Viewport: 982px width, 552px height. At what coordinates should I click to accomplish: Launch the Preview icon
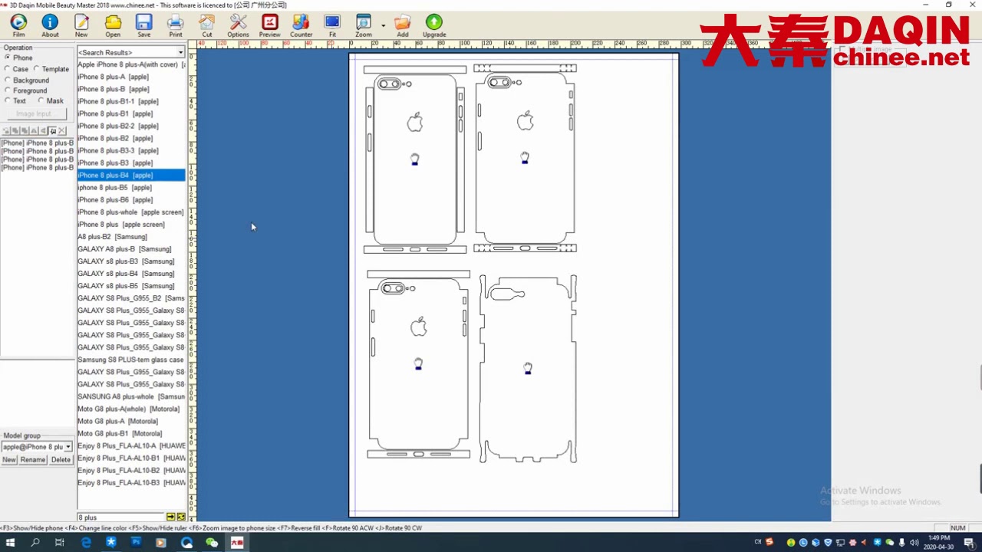269,25
